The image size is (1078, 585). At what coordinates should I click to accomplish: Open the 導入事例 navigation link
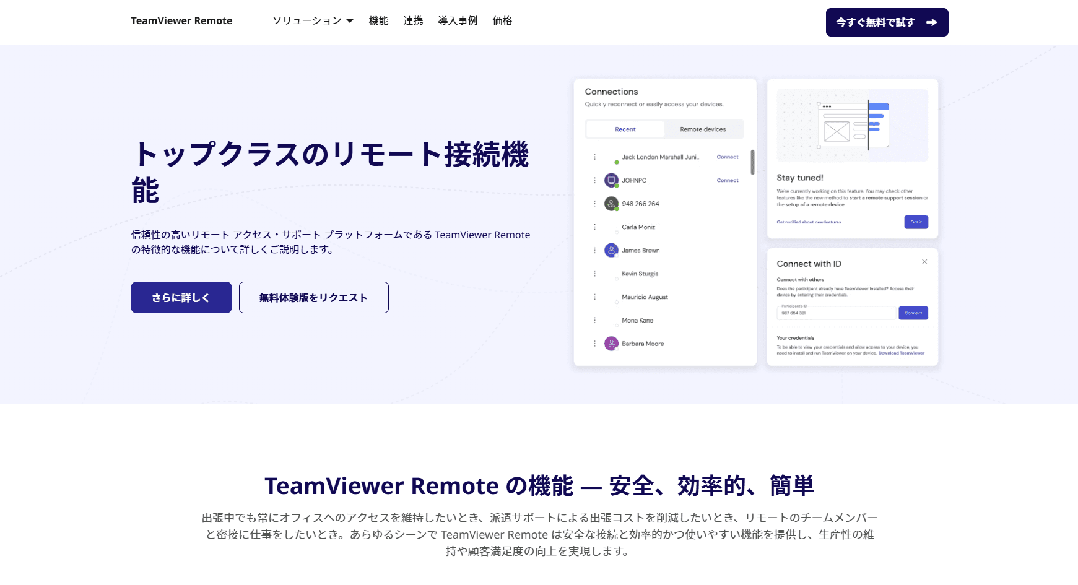coord(458,21)
